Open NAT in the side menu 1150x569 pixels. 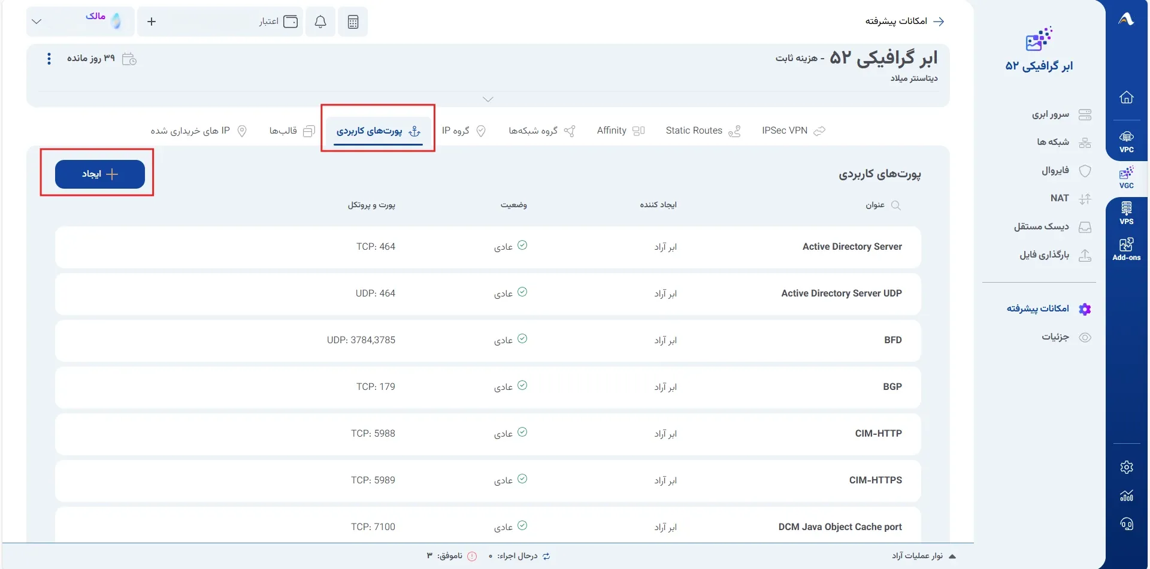tap(1071, 198)
